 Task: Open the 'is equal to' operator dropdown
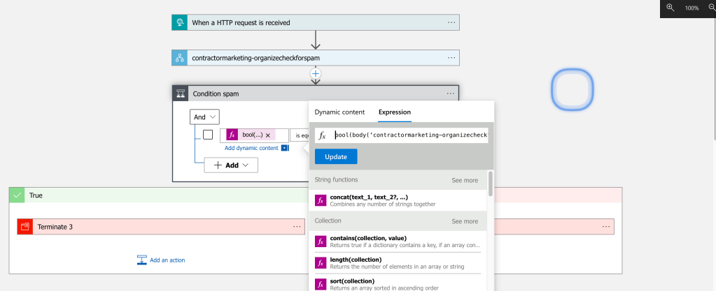click(300, 135)
